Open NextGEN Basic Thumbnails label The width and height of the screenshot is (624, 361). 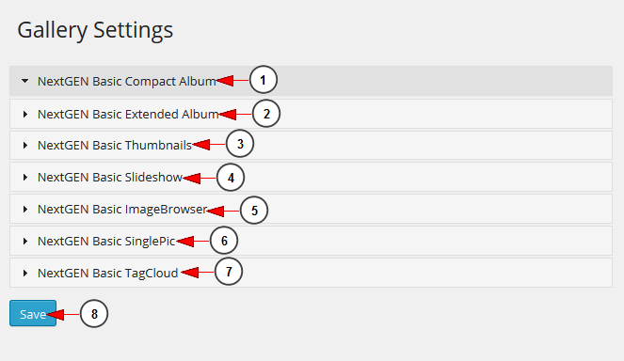pyautogui.click(x=115, y=145)
